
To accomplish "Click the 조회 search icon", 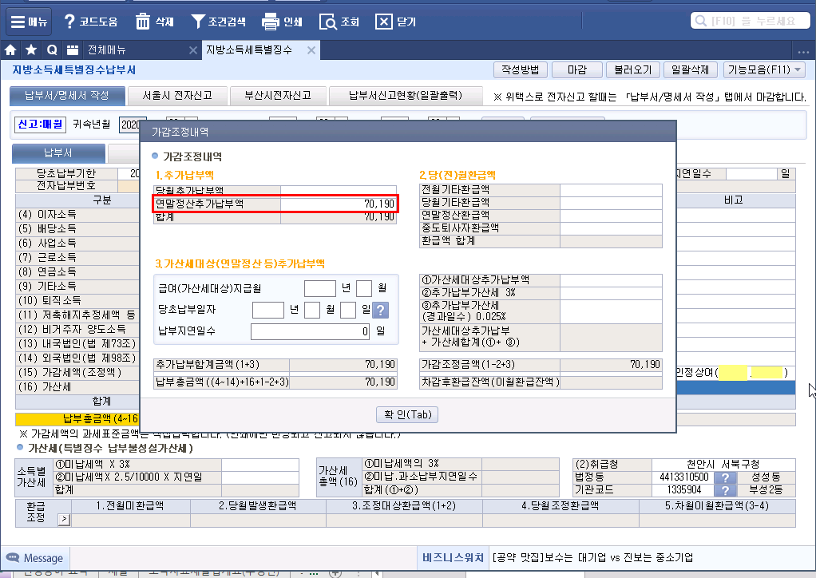I will coord(327,22).
